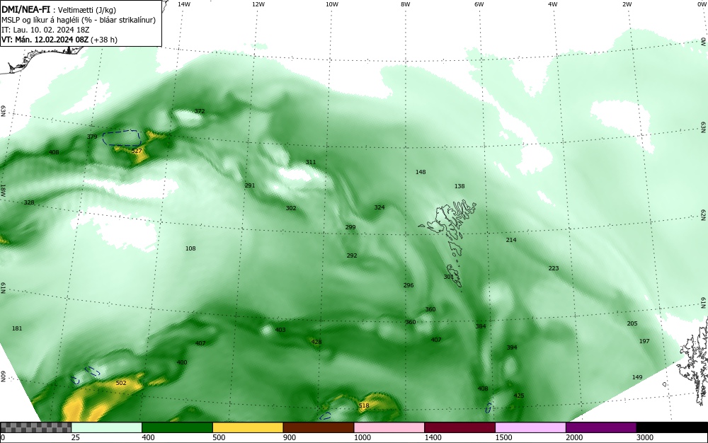Select the brown 900–1000 legend swatch
This screenshot has height=443, width=708.
[319, 427]
